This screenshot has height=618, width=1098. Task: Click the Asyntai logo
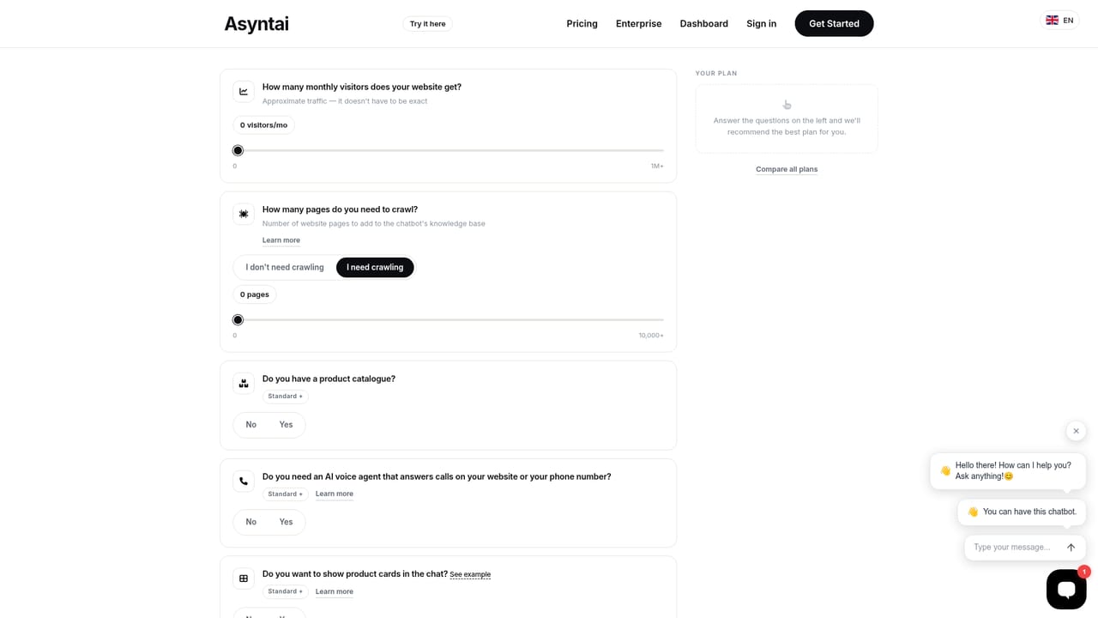click(256, 24)
